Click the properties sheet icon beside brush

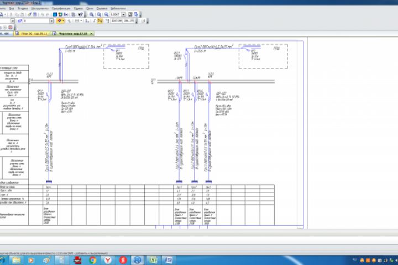(x=35, y=14)
